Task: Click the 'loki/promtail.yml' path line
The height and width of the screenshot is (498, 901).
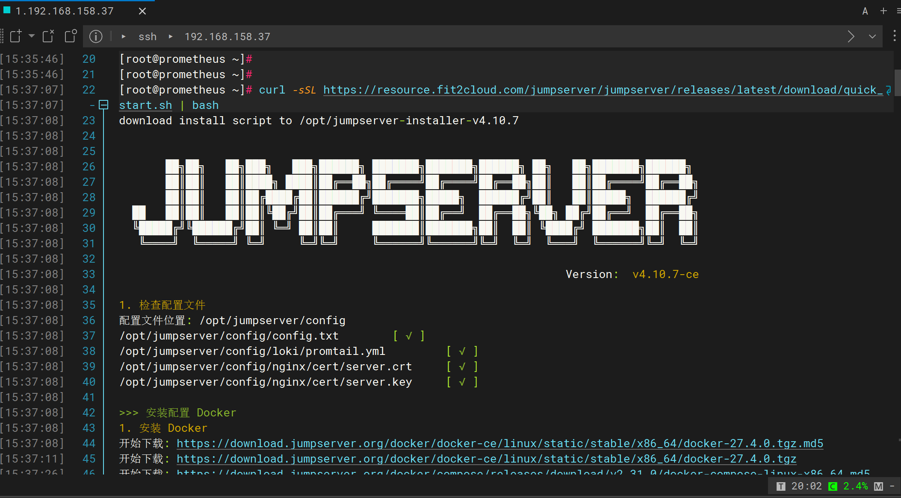Action: [x=252, y=351]
